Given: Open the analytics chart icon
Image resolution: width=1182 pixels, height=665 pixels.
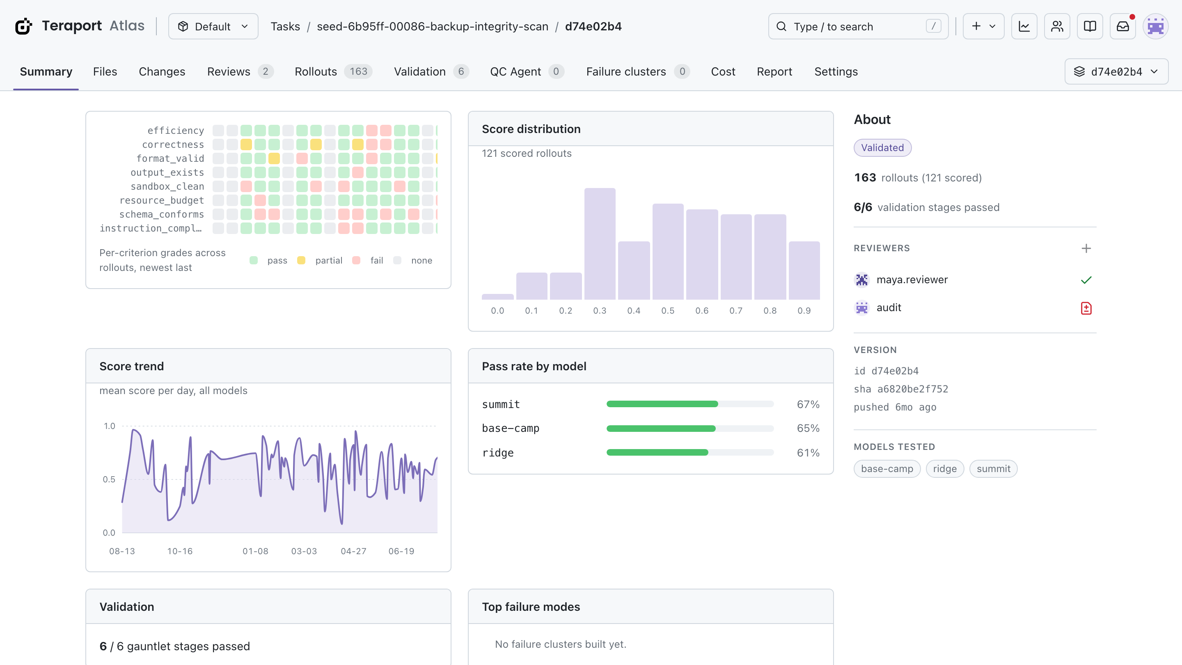Looking at the screenshot, I should click(x=1024, y=26).
